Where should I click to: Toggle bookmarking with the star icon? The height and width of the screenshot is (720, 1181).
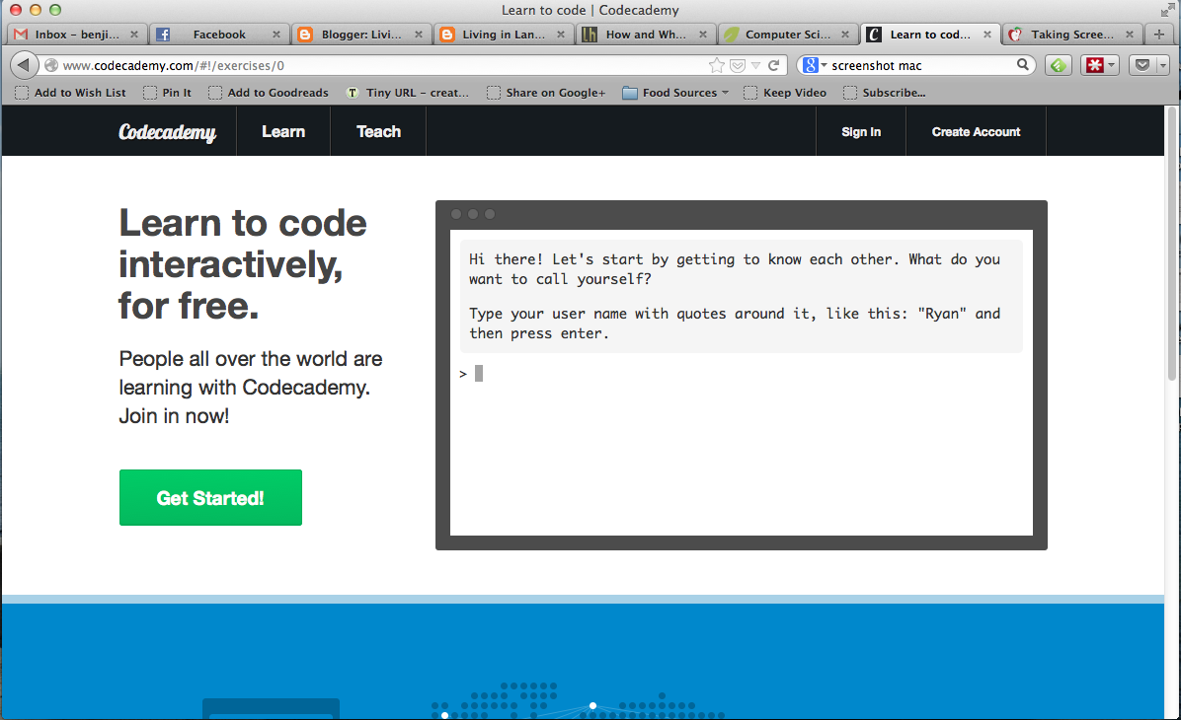pos(718,64)
